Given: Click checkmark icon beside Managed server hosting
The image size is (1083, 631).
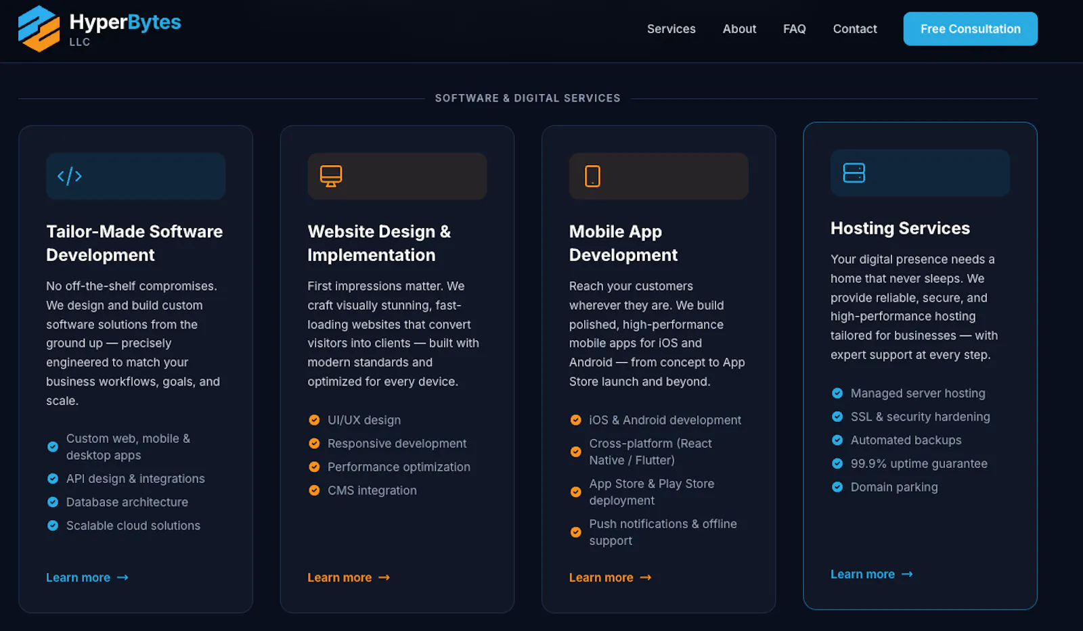Looking at the screenshot, I should (x=837, y=394).
